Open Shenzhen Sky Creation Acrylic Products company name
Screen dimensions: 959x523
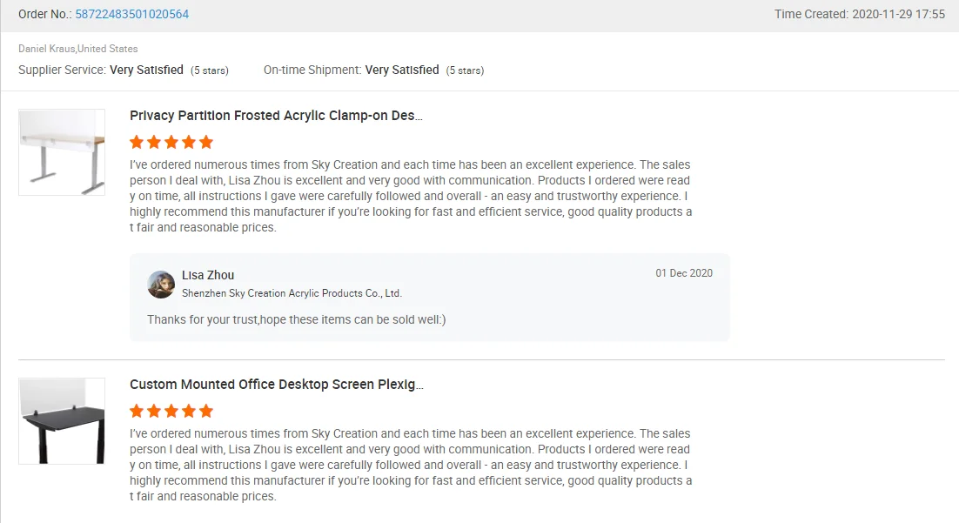pyautogui.click(x=292, y=293)
